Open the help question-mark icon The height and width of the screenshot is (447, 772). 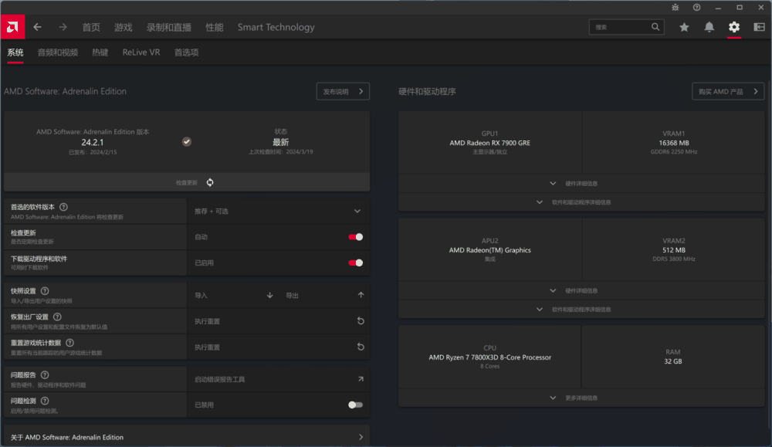point(696,7)
